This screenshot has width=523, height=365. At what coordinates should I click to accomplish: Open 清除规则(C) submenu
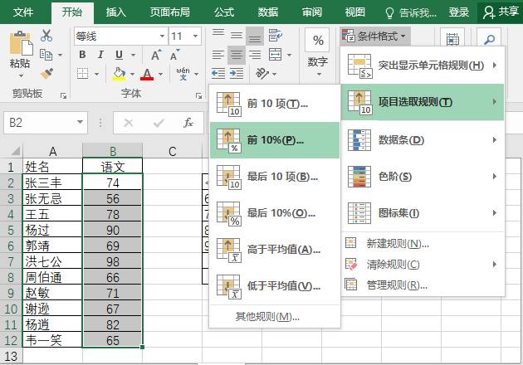pyautogui.click(x=423, y=265)
